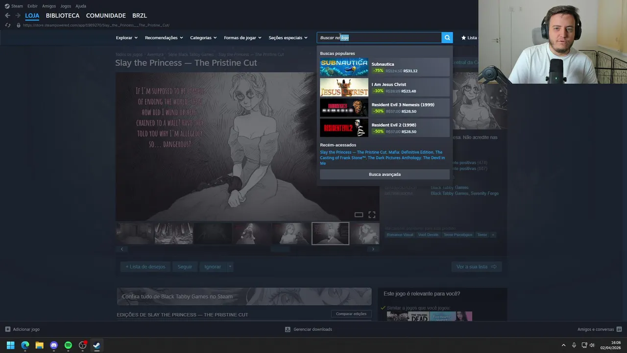This screenshot has height=353, width=627.
Task: Click the Lista de desejos button
Action: click(x=145, y=267)
